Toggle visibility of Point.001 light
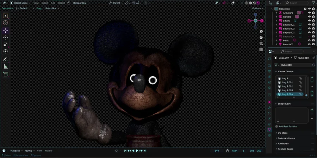The width and height of the screenshot is (317, 158). click(x=309, y=44)
